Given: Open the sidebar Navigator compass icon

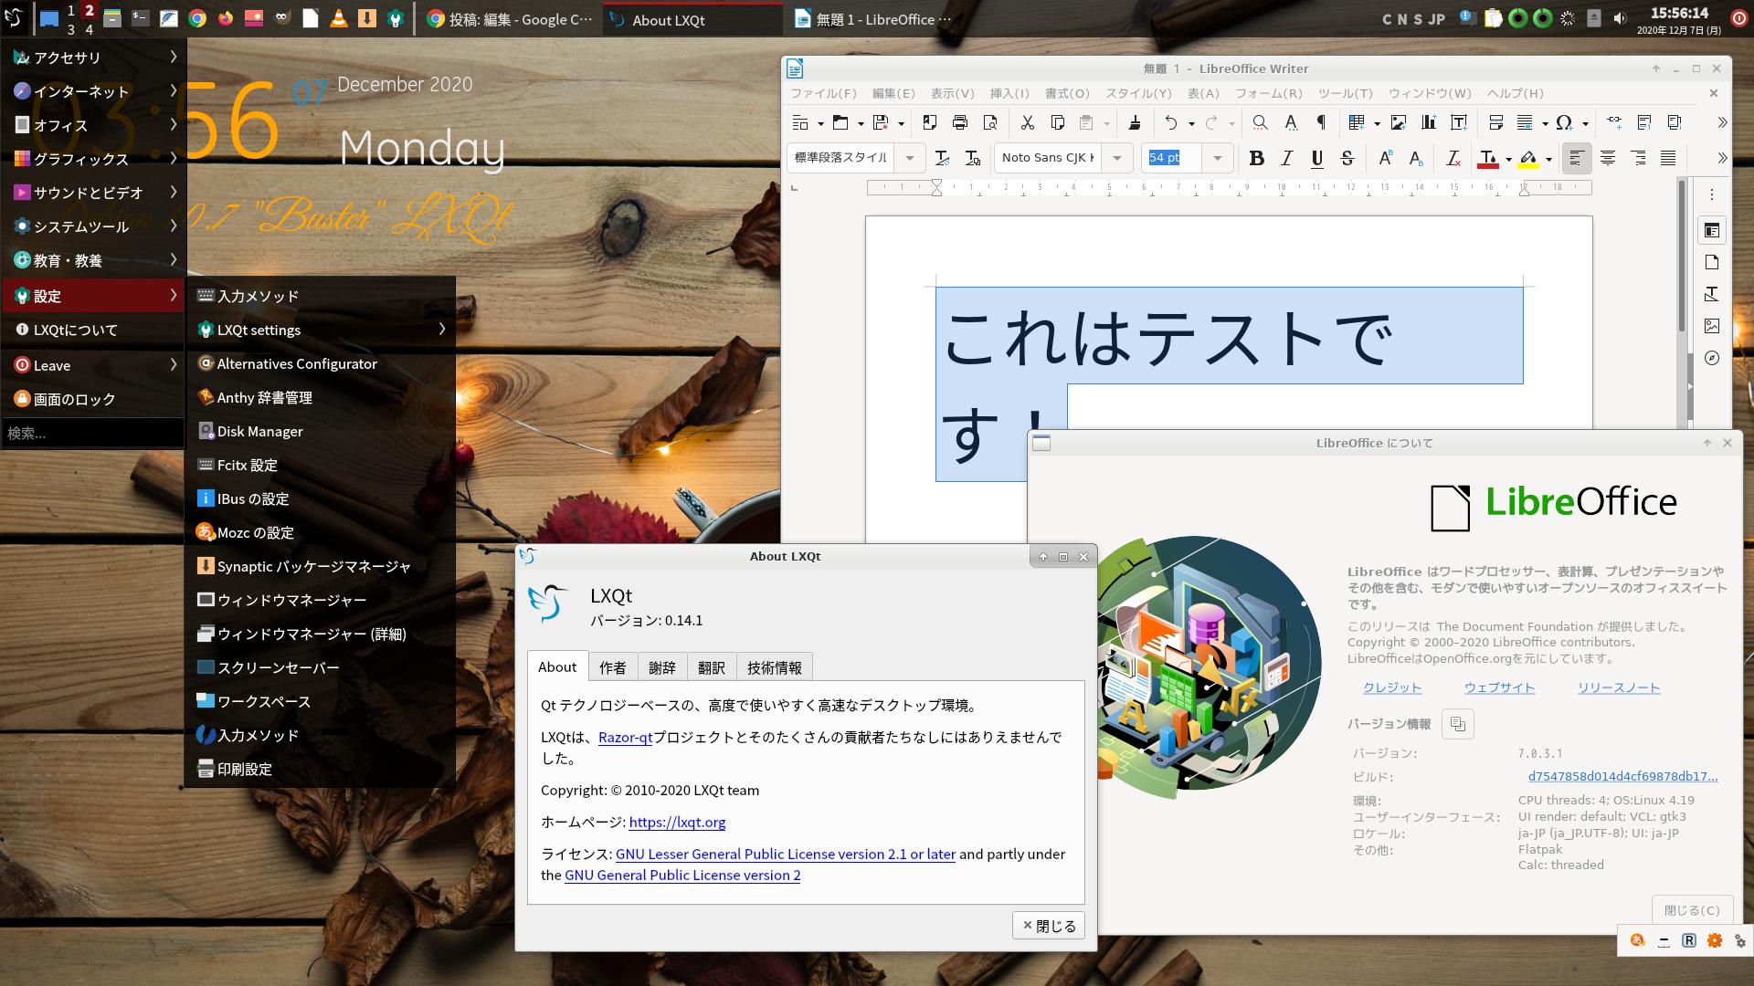Looking at the screenshot, I should pyautogui.click(x=1712, y=358).
